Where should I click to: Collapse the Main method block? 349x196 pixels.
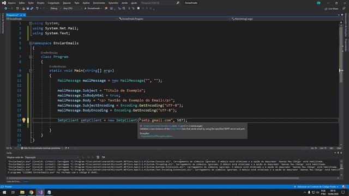point(31,71)
